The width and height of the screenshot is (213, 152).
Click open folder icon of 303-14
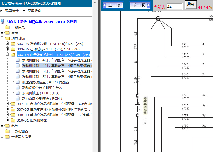(13, 54)
